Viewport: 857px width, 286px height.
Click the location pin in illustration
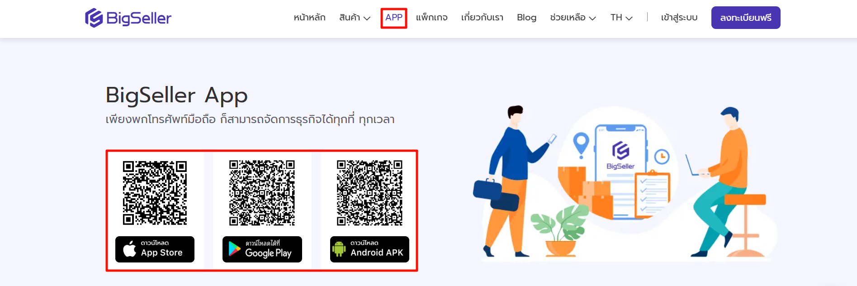pos(581,145)
